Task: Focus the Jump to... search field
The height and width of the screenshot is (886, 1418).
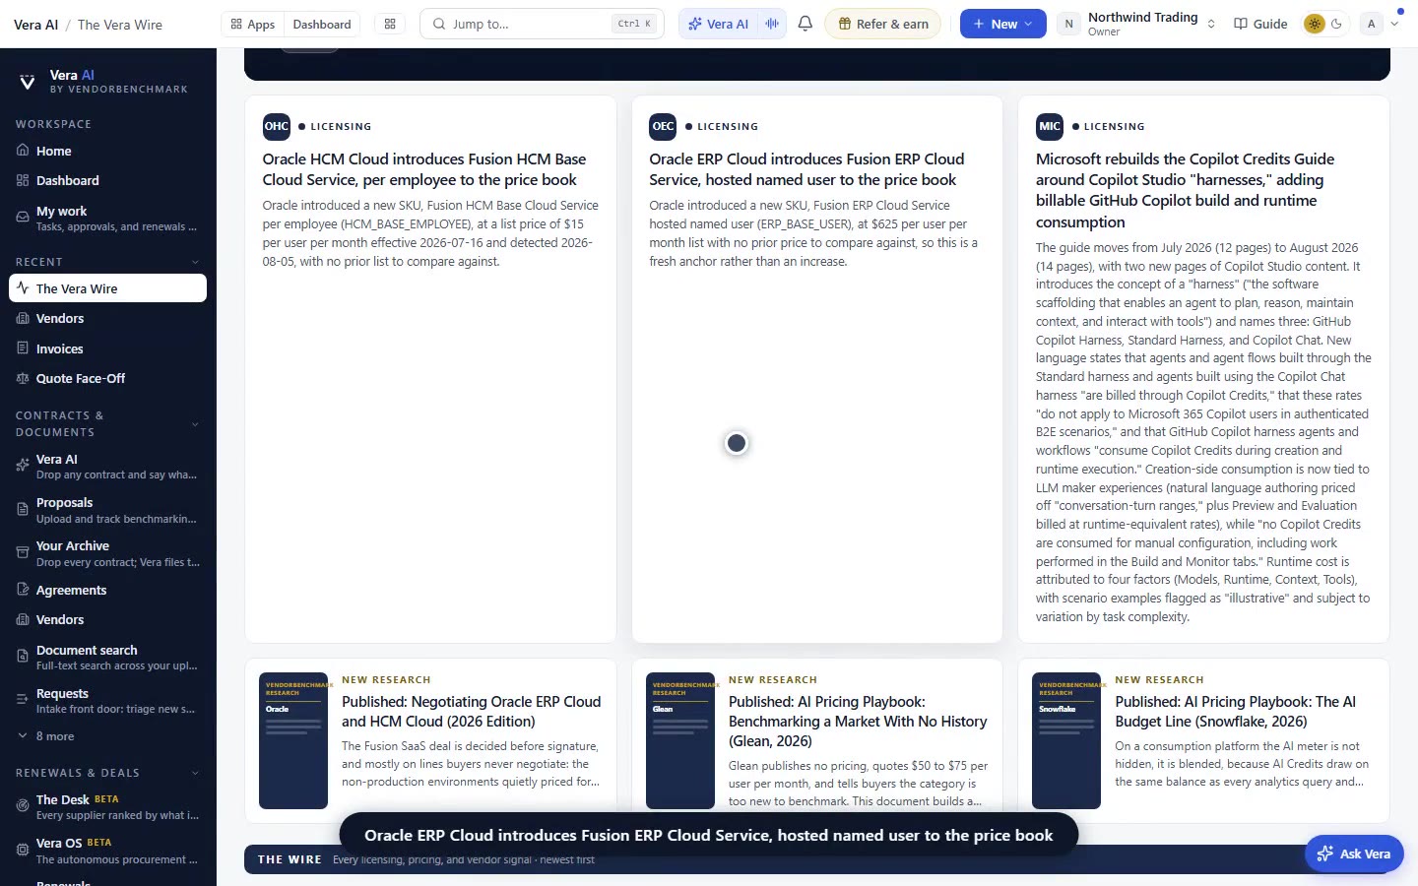Action: tap(542, 24)
